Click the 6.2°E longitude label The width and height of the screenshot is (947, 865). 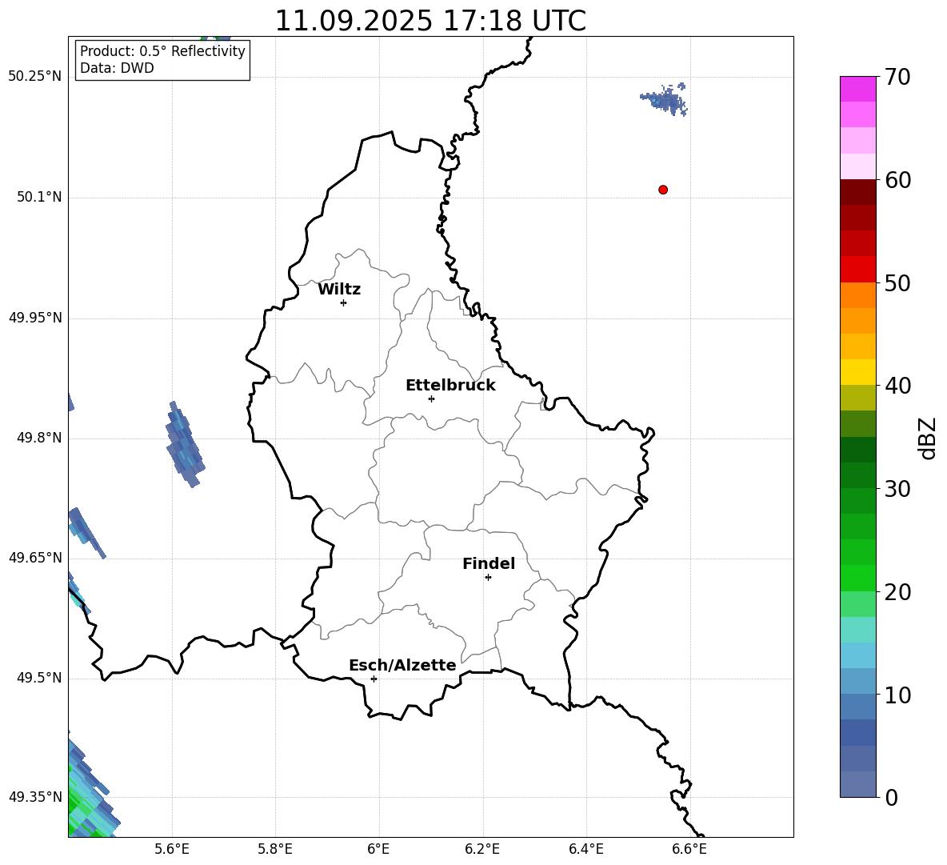tap(482, 849)
